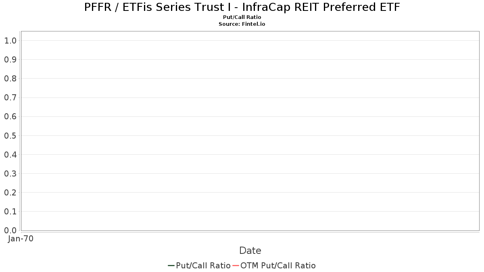The height and width of the screenshot is (272, 484).
Task: Click the 0.2 y-axis label
Action: tap(10, 193)
